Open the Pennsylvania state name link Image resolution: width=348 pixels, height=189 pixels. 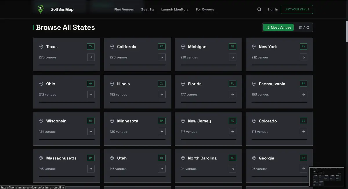click(x=272, y=84)
